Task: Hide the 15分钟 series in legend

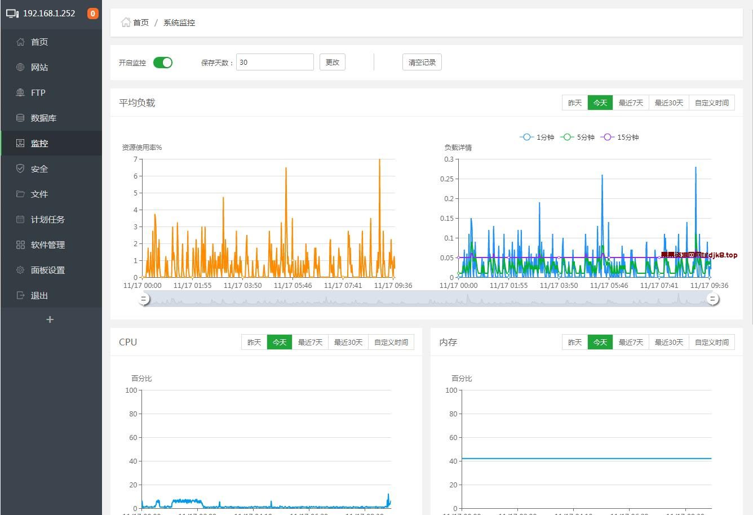Action: click(620, 137)
